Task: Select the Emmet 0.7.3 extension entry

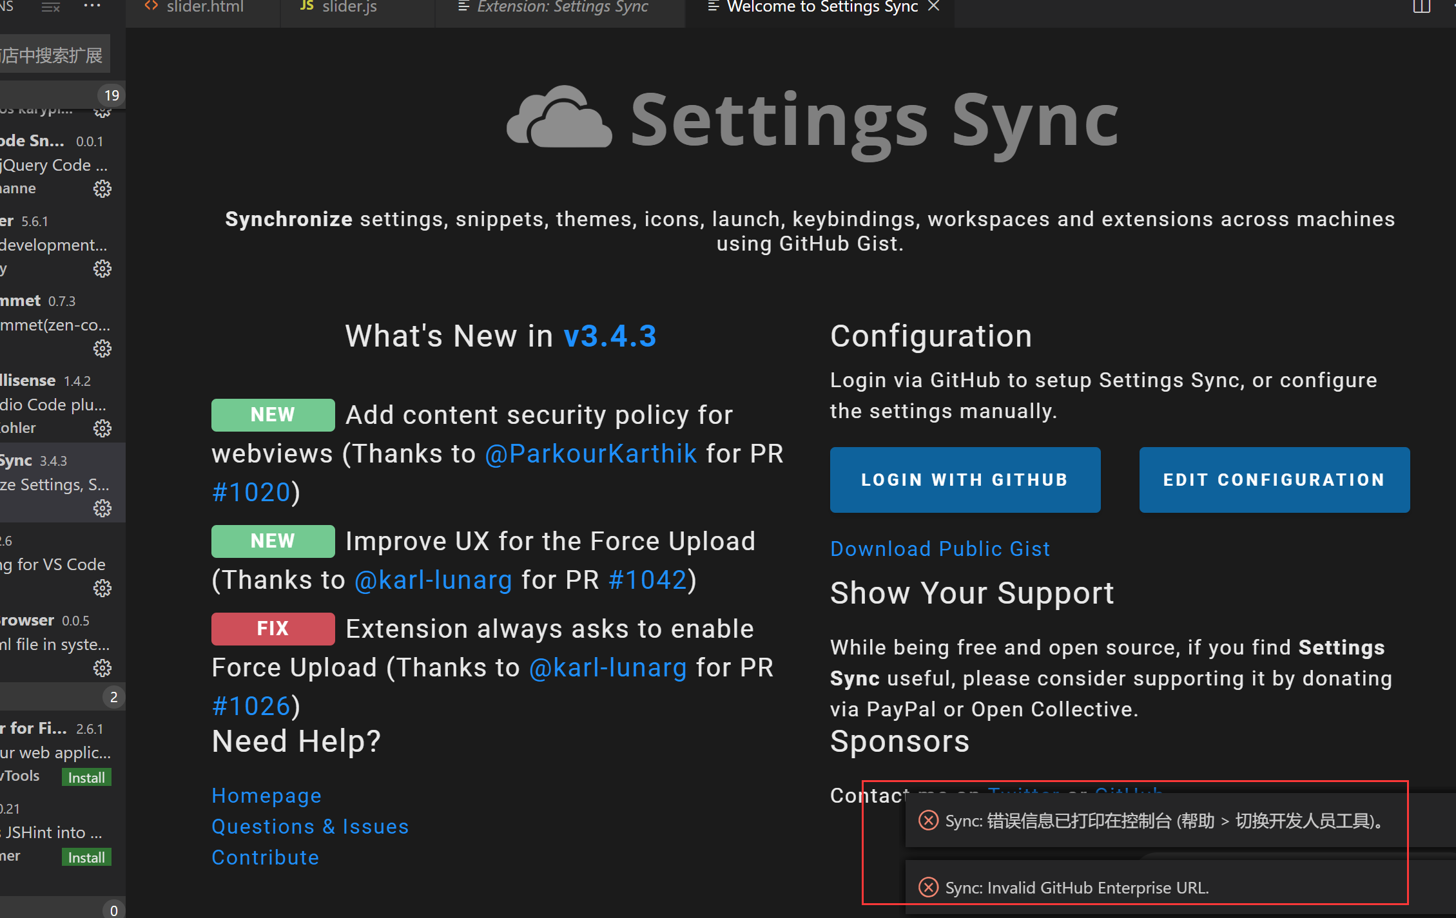Action: click(63, 323)
